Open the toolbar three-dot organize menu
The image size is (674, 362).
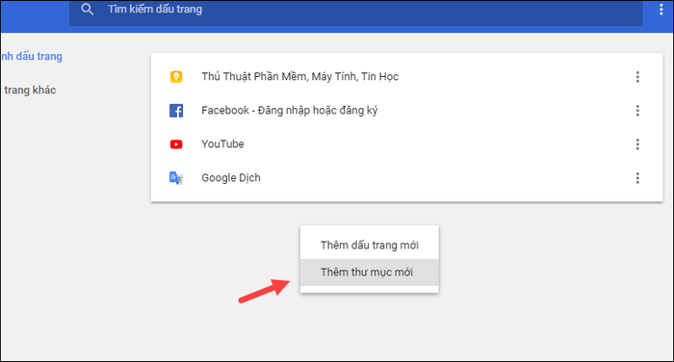click(661, 9)
